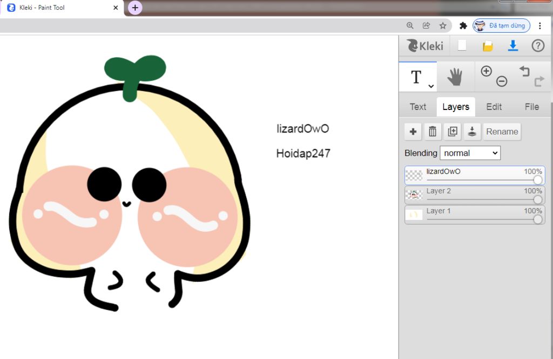Switch to the Layers tab
553x359 pixels.
(456, 107)
